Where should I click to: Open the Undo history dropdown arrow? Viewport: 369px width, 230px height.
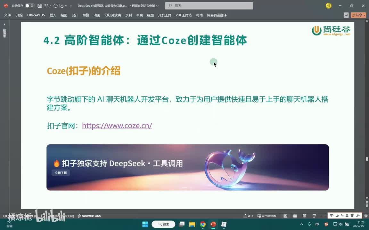[x=50, y=6]
